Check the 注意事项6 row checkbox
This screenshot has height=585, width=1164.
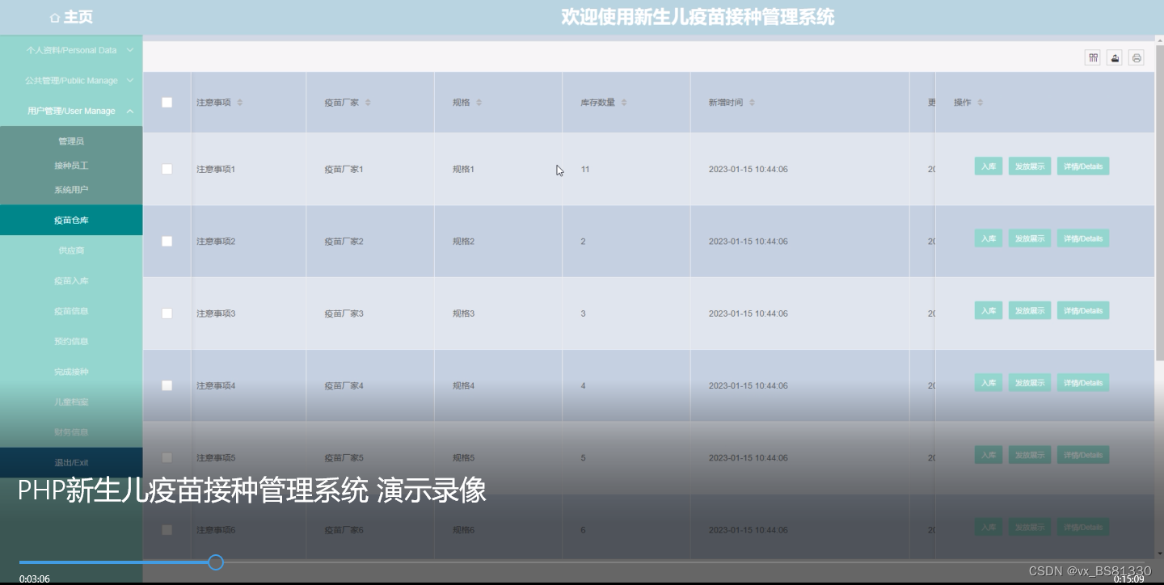pos(167,530)
